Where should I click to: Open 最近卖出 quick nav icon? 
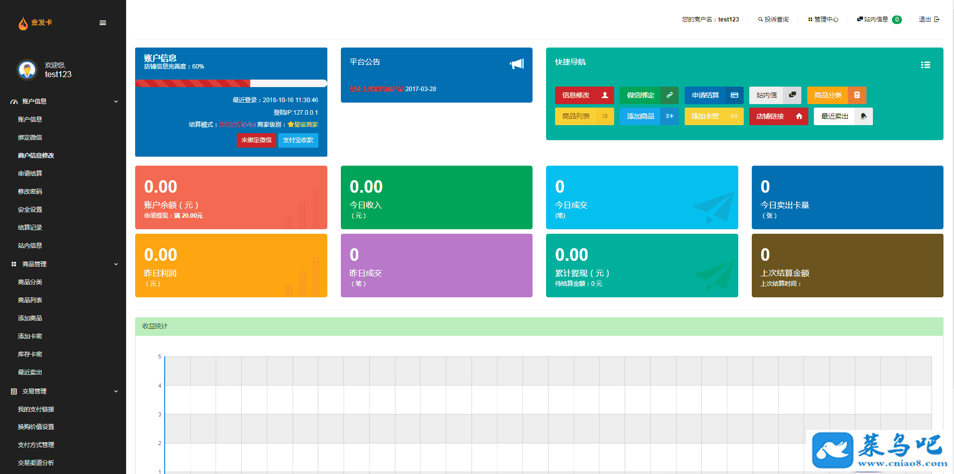click(x=864, y=116)
